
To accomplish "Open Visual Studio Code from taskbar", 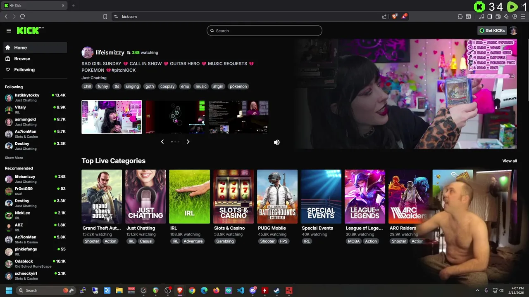I will [241, 290].
